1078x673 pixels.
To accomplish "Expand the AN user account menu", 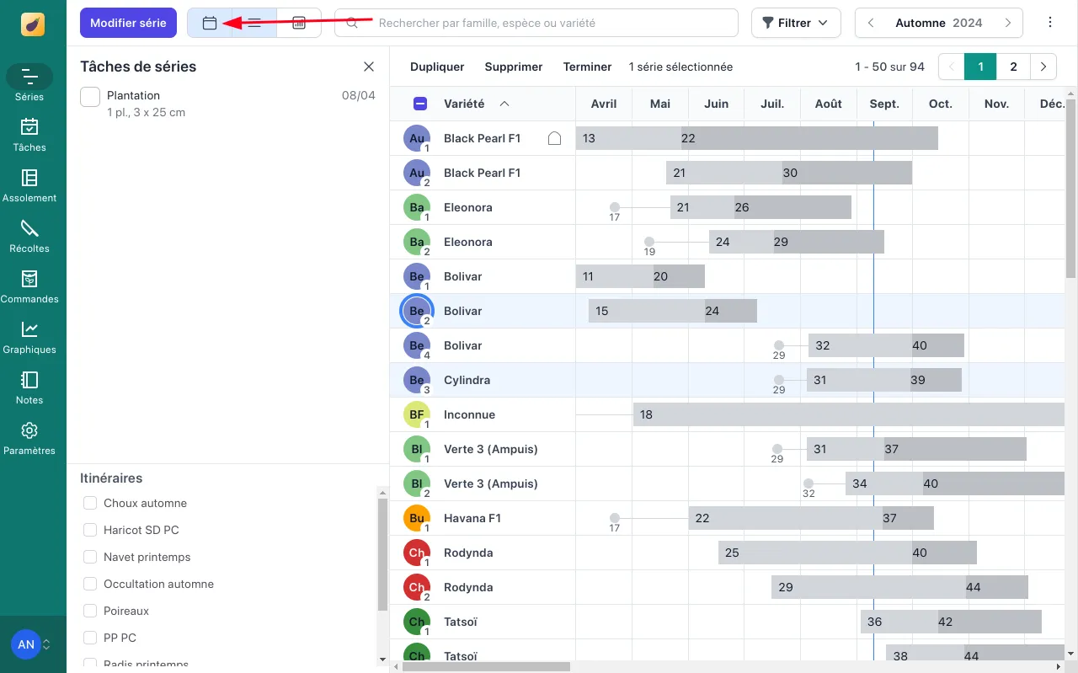I will [x=31, y=644].
